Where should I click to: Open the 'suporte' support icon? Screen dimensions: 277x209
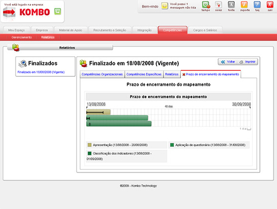coord(244,5)
